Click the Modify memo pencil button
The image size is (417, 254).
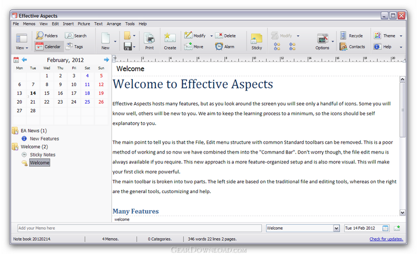point(195,35)
